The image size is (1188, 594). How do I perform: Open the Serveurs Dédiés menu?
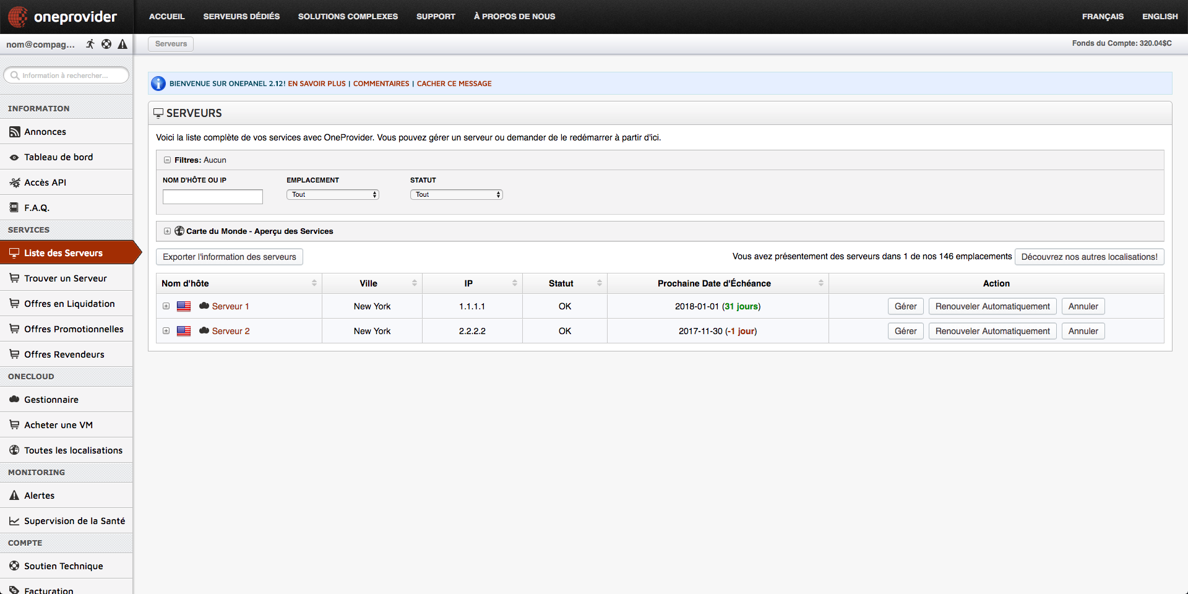241,17
